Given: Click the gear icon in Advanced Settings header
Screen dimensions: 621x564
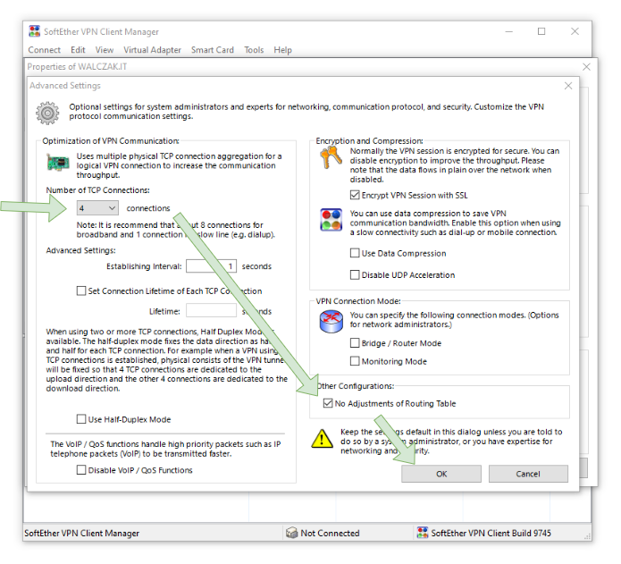Looking at the screenshot, I should tap(47, 114).
